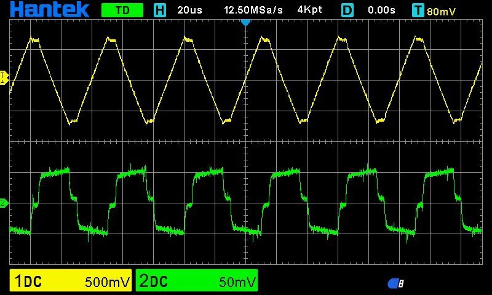Select the green channel 2 ground marker
492x295 pixels.
(3, 203)
